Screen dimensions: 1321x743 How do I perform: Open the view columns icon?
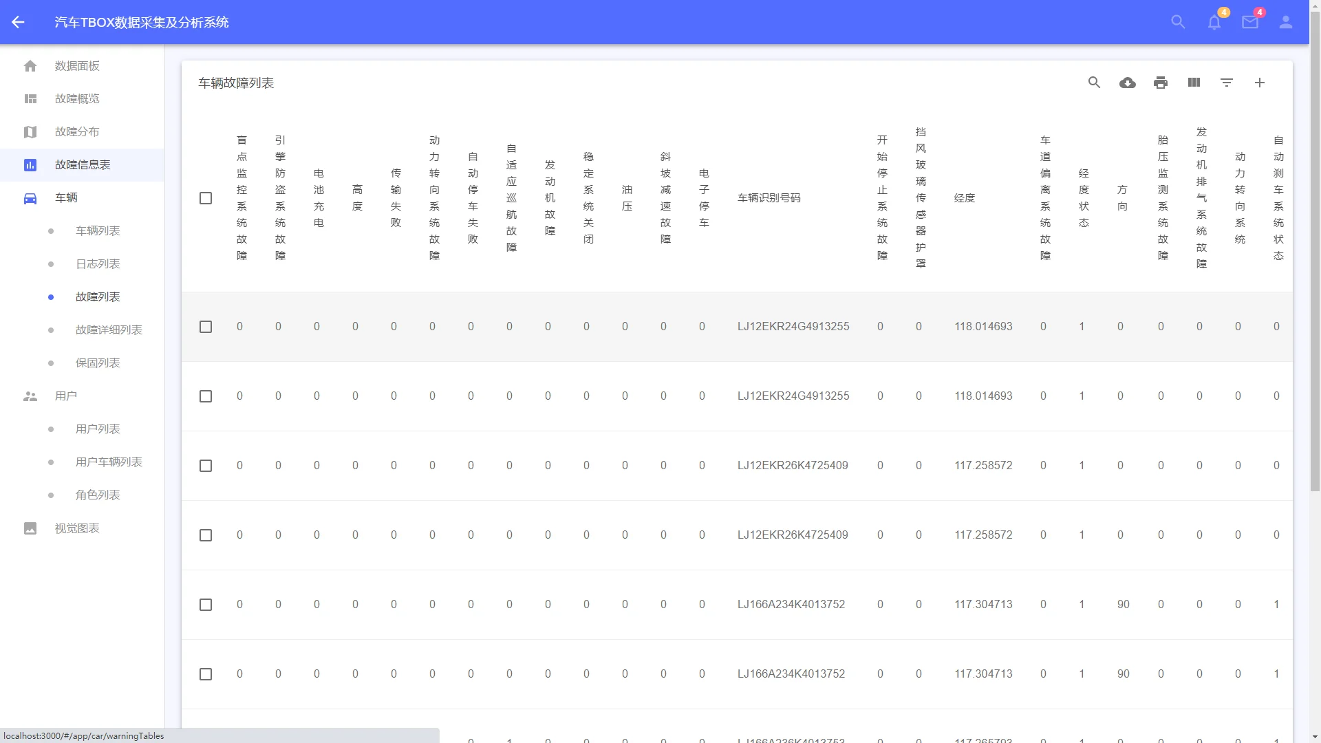tap(1194, 83)
